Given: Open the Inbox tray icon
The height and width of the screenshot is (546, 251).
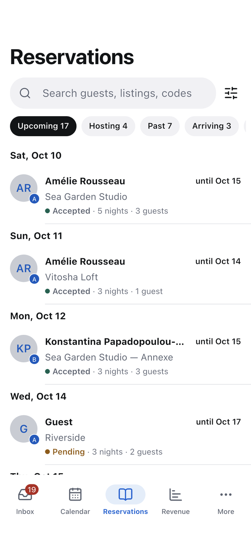Looking at the screenshot, I should [25, 494].
